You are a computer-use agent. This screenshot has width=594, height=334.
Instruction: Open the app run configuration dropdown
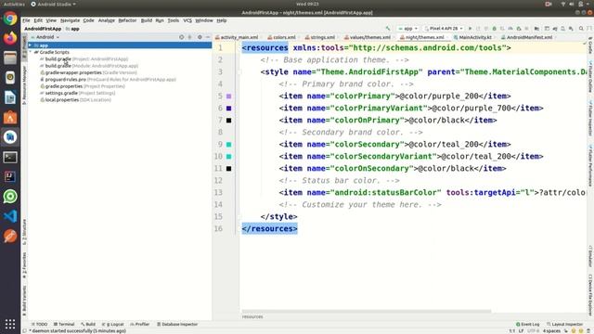point(407,29)
